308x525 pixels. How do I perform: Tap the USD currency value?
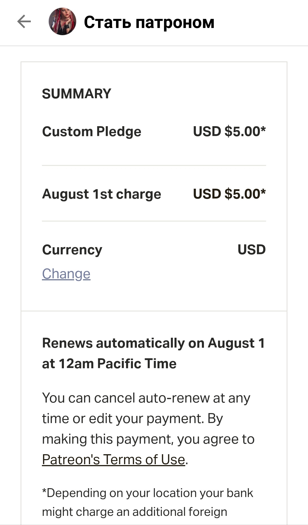click(252, 250)
